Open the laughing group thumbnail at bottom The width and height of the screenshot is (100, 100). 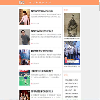click(x=24, y=95)
